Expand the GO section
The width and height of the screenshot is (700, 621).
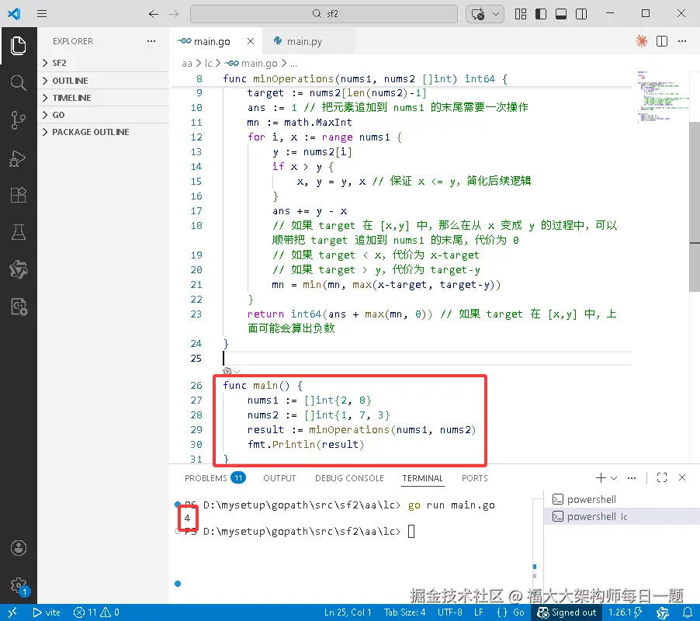(x=103, y=115)
